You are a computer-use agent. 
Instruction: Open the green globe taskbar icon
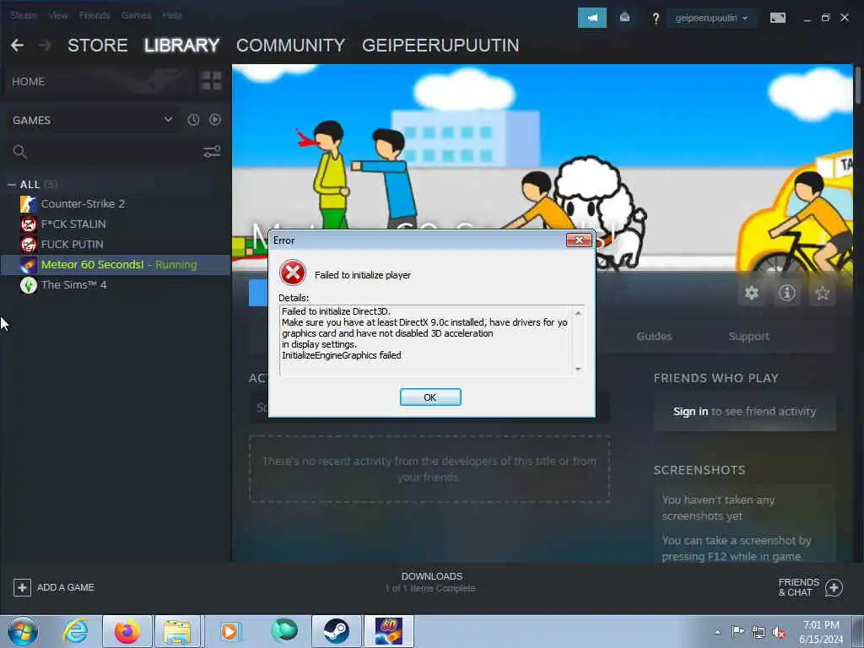pos(284,630)
